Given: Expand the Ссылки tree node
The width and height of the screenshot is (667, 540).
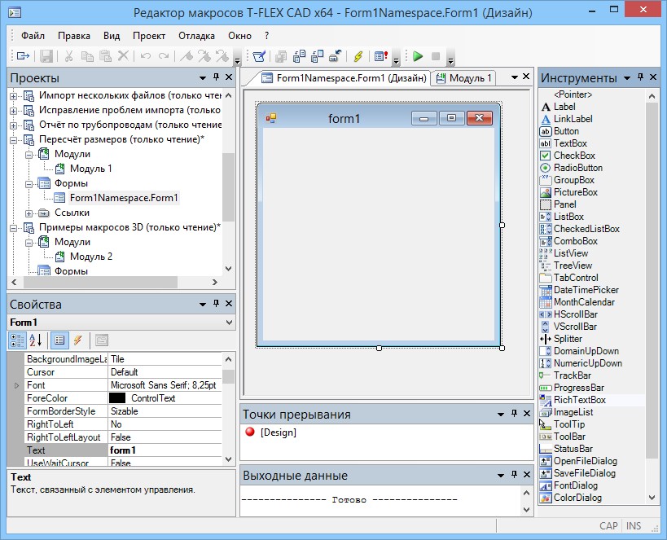Looking at the screenshot, I should tap(29, 213).
